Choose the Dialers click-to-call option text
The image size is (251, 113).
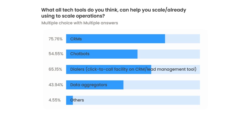tap(133, 69)
